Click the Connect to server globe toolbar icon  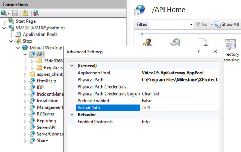pos(4,13)
